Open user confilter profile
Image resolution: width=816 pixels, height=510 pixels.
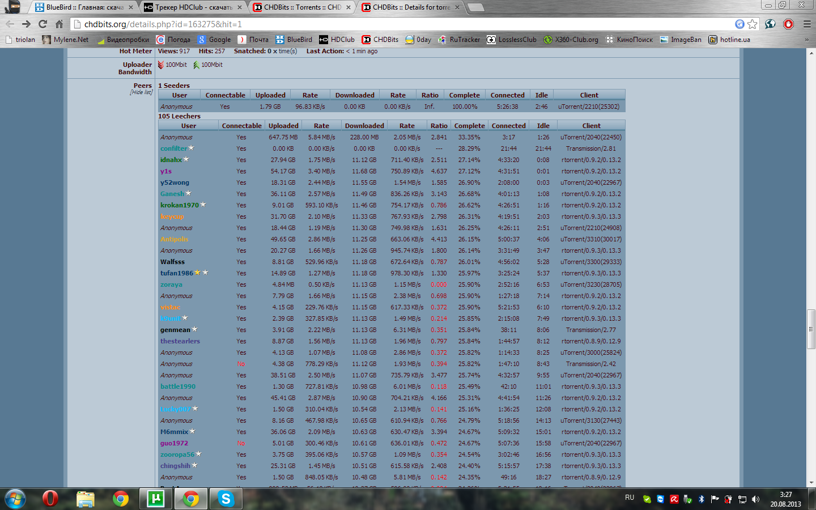pyautogui.click(x=173, y=148)
